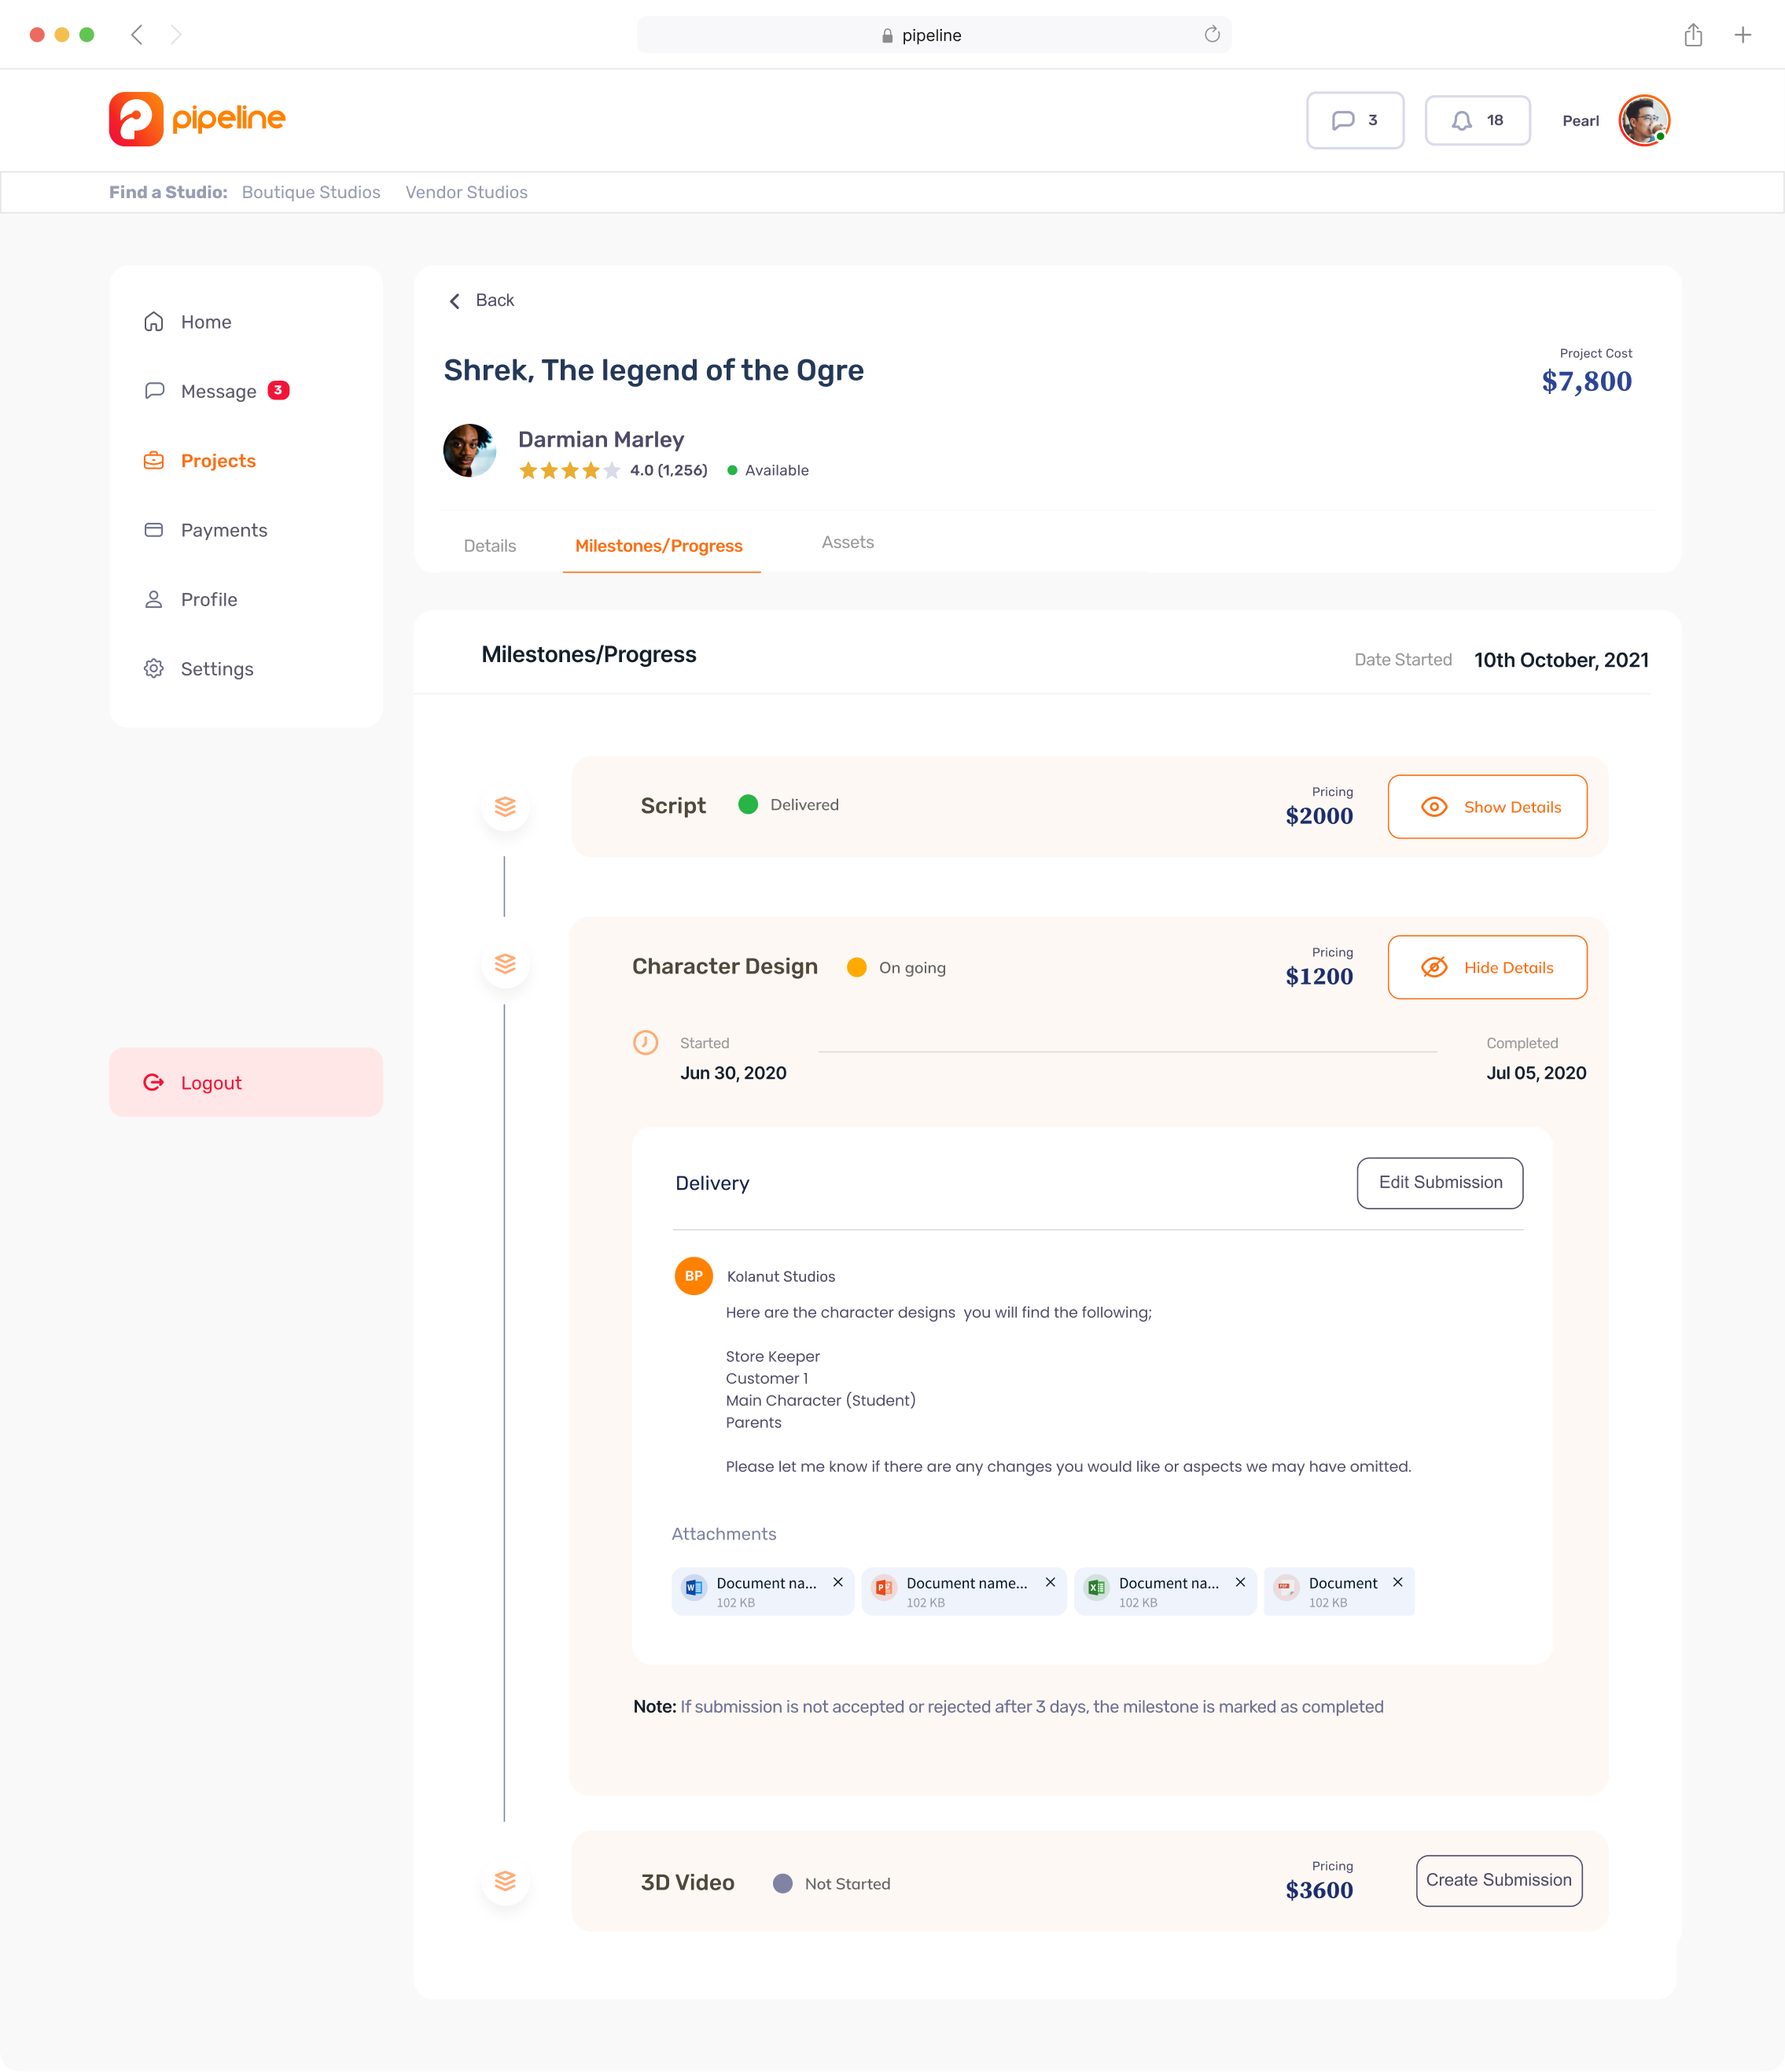Click the BP Kolanut Studios avatar
This screenshot has height=2072, width=1785.
click(x=694, y=1276)
